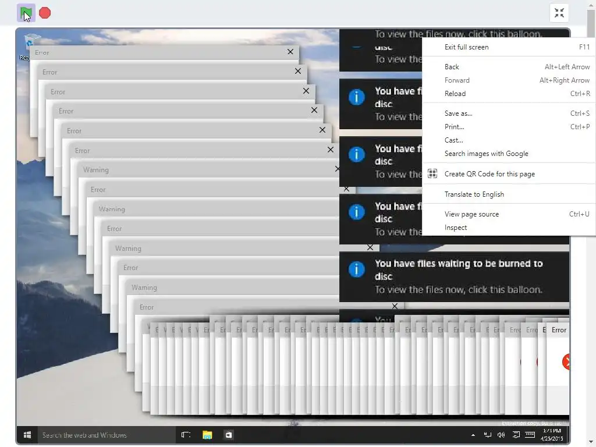Choose Translate to English menu item
596x447 pixels.
(509, 194)
